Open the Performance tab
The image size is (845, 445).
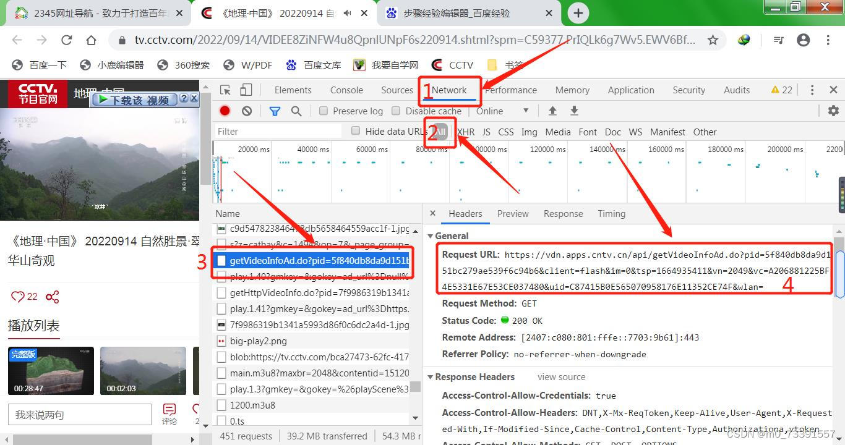click(x=511, y=90)
